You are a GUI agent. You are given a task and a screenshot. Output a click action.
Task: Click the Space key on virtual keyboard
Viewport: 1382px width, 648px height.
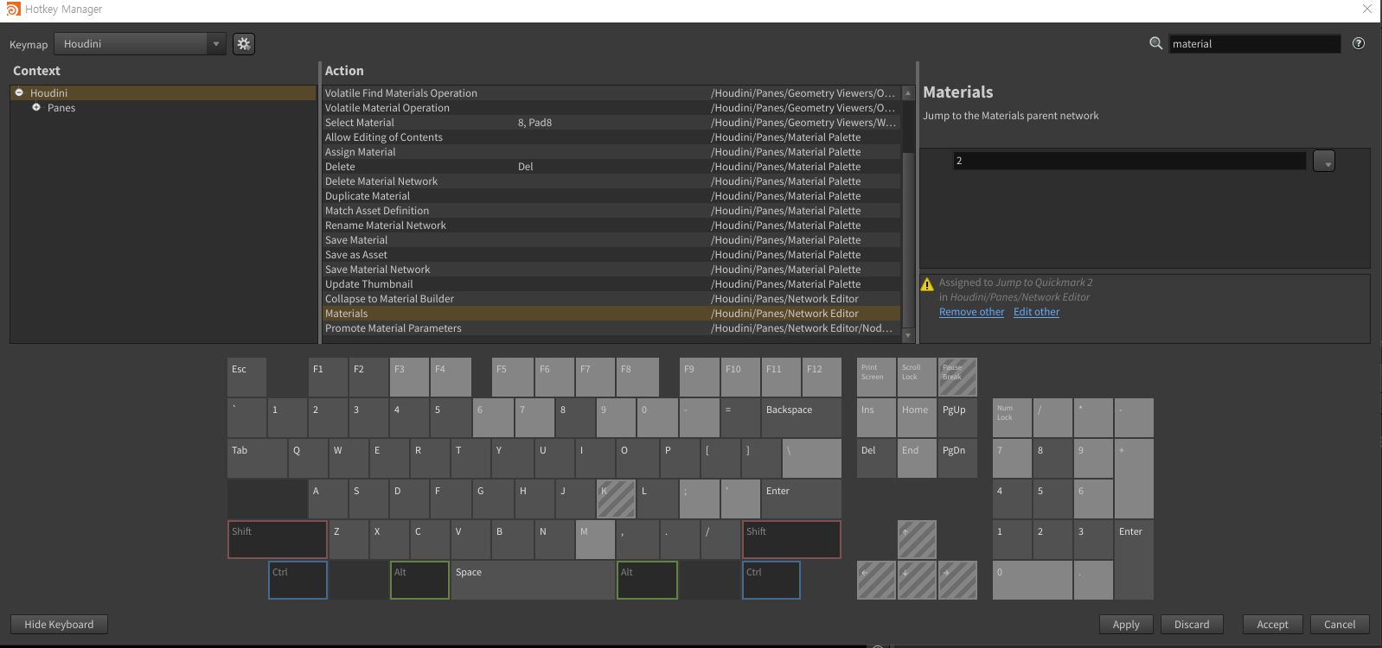533,580
